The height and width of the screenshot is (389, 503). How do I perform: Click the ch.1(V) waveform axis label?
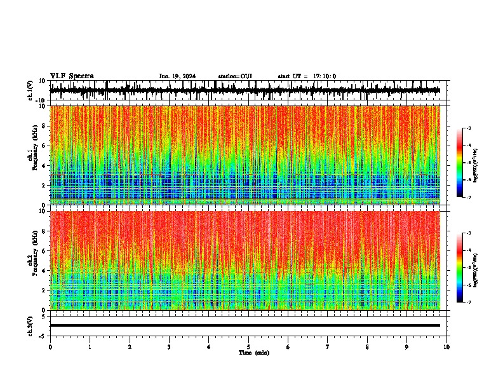pyautogui.click(x=30, y=90)
